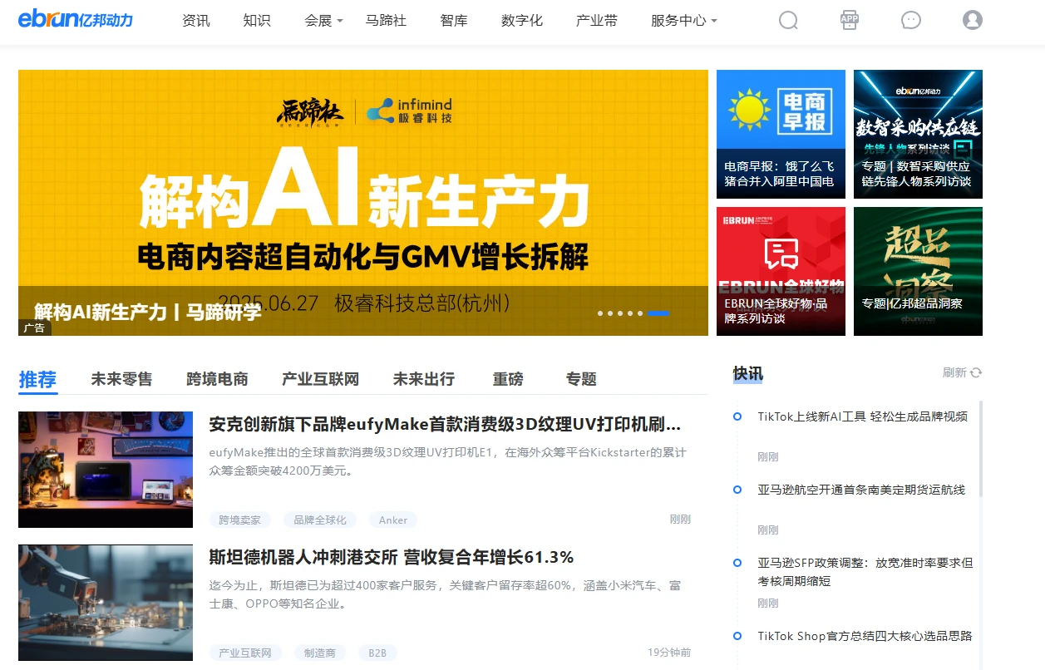Expand the 服务中心 dropdown menu
This screenshot has height=670, width=1045.
pyautogui.click(x=683, y=21)
